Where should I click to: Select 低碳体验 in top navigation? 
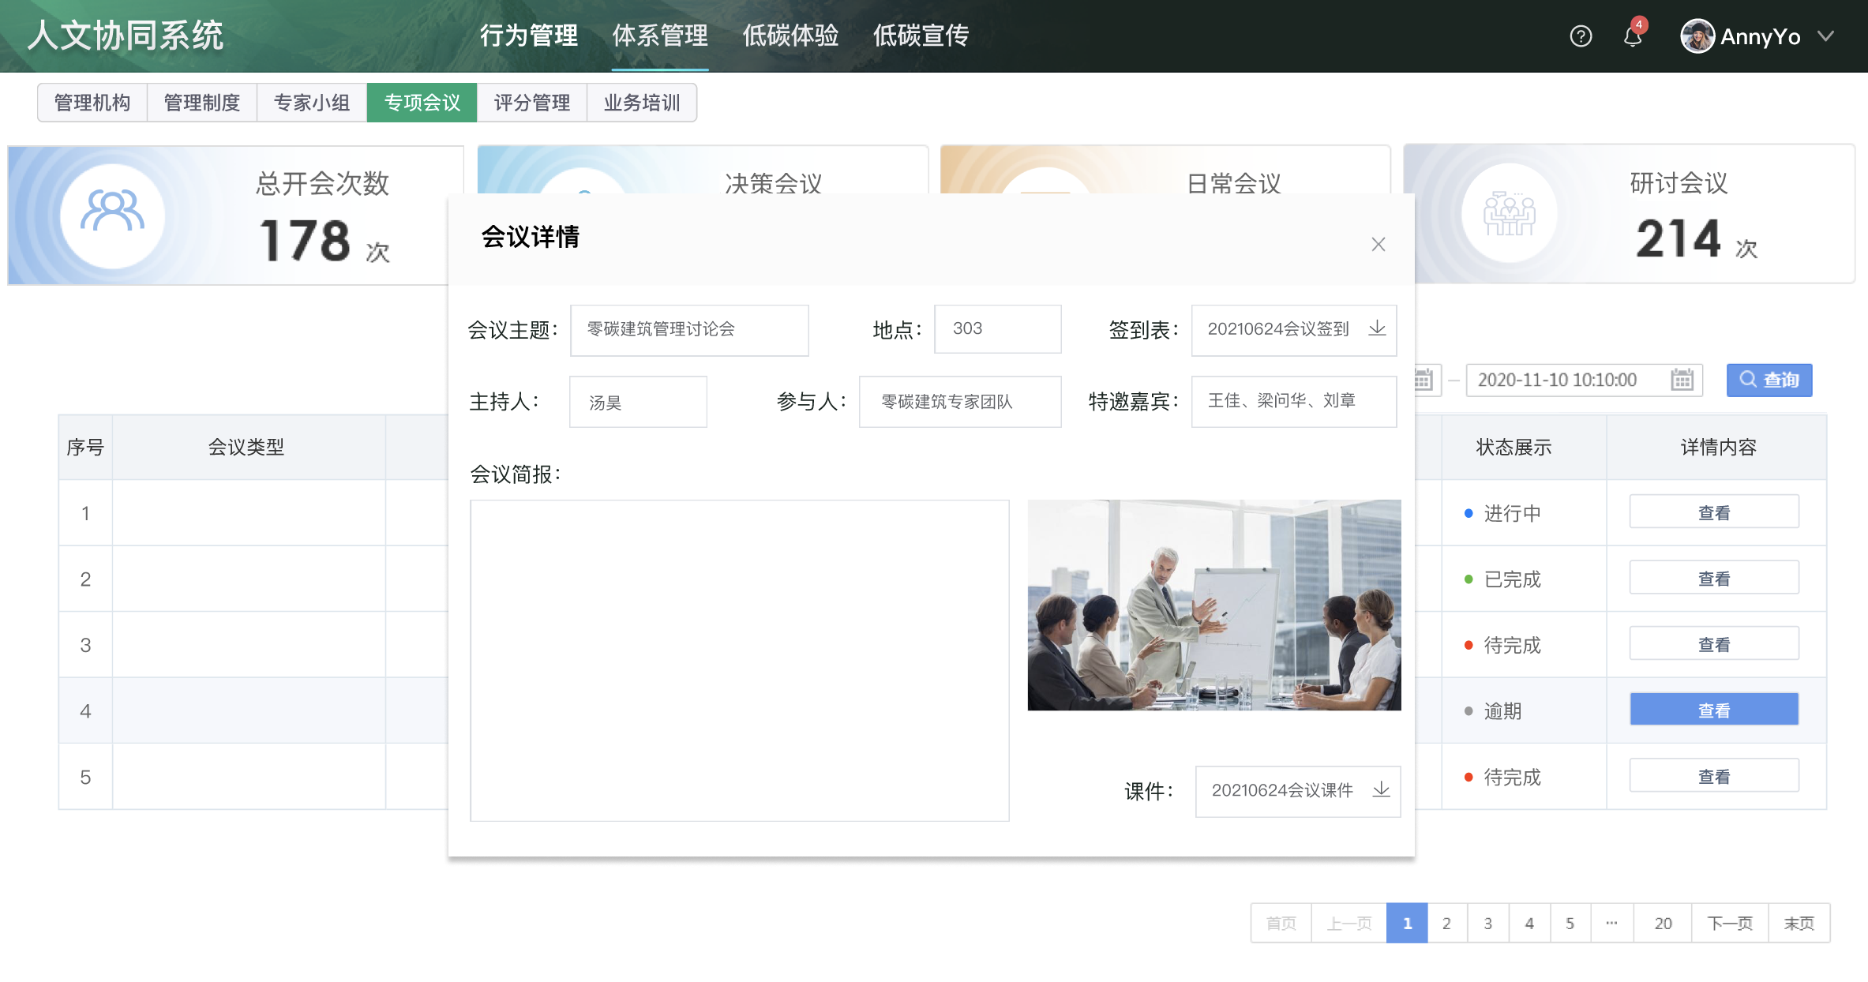[x=790, y=36]
